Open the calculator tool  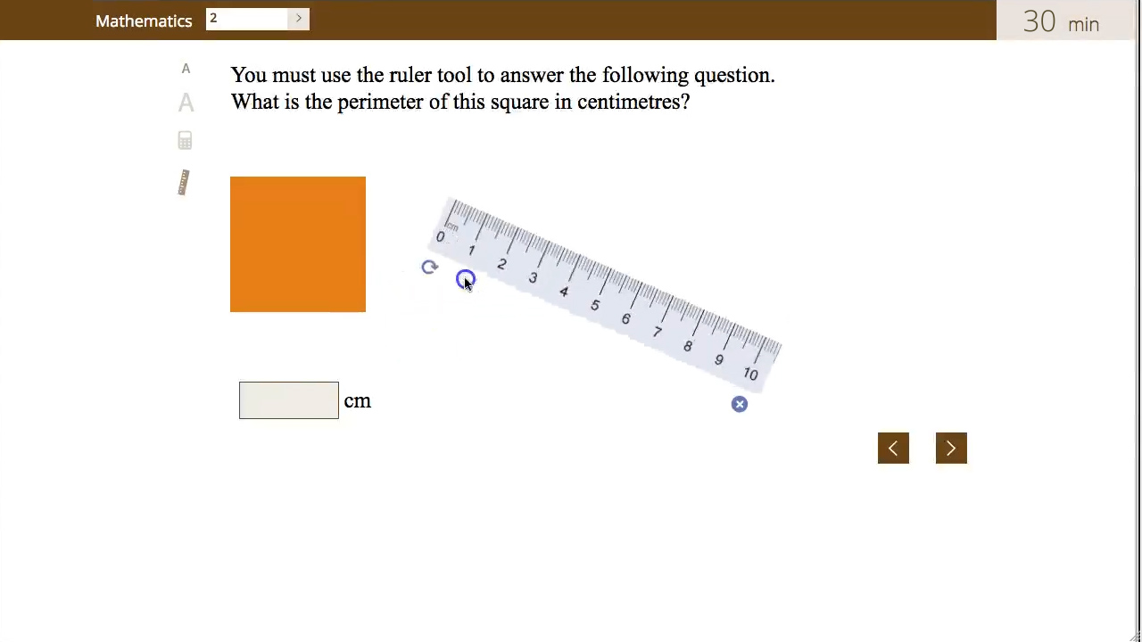(x=185, y=141)
